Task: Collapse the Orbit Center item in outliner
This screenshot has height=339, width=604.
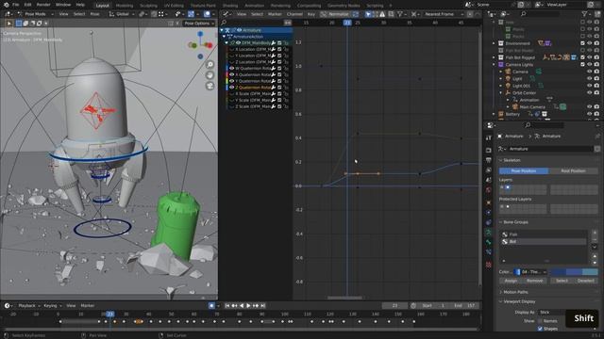Action: pos(501,92)
